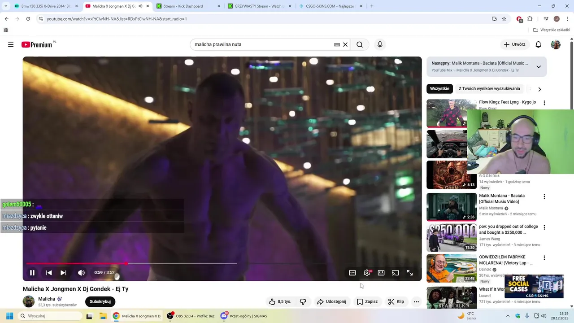This screenshot has height=323, width=574.
Task: Open options for Flow Kingz video
Action: [544, 103]
